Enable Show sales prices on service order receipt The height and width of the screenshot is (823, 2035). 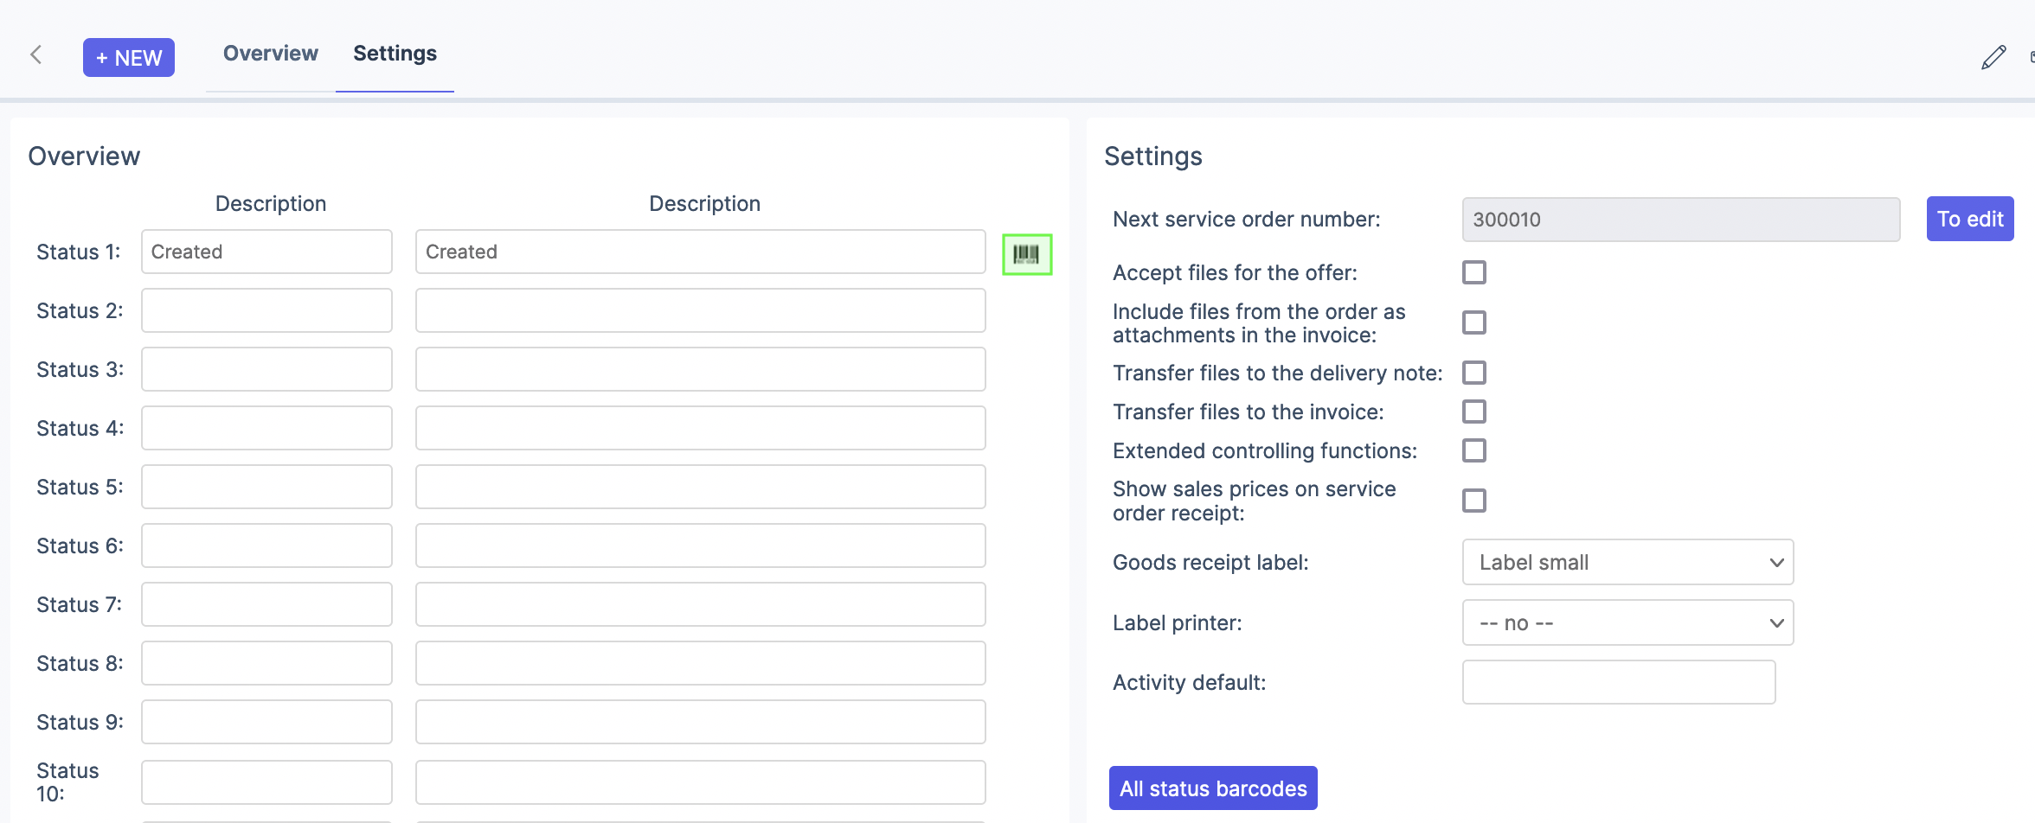point(1473,501)
